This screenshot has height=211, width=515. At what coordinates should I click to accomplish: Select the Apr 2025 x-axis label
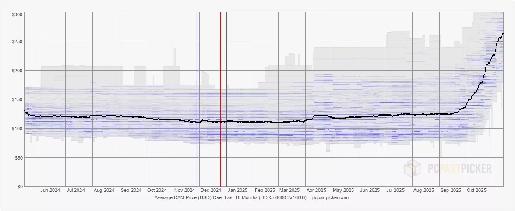pos(316,191)
